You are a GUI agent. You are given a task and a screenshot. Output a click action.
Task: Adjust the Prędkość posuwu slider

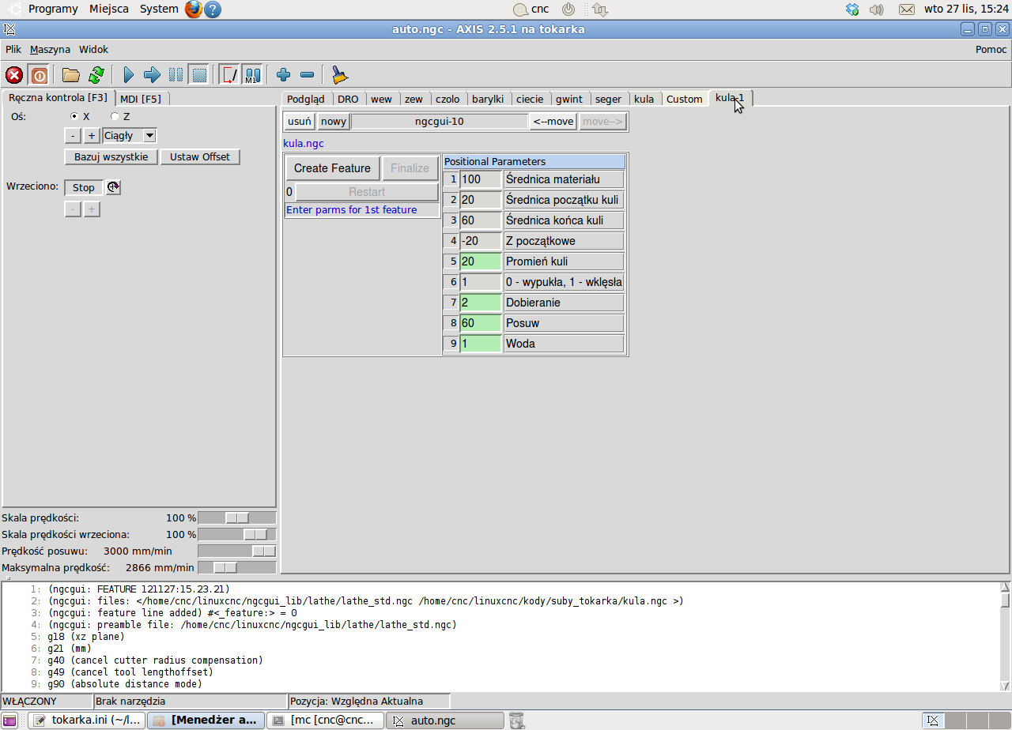click(237, 551)
